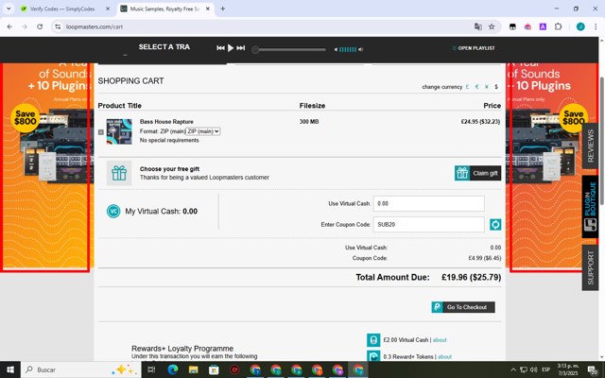Mute via the low-volume speaker icon
Viewport: 605px width, 378px height.
[x=336, y=49]
